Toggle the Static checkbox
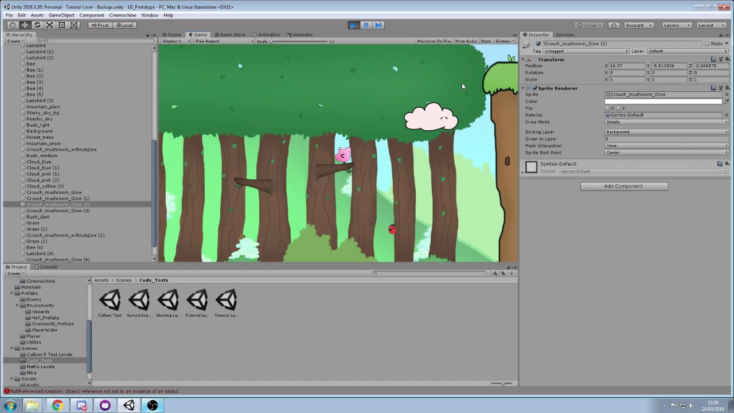The height and width of the screenshot is (413, 734). (707, 44)
